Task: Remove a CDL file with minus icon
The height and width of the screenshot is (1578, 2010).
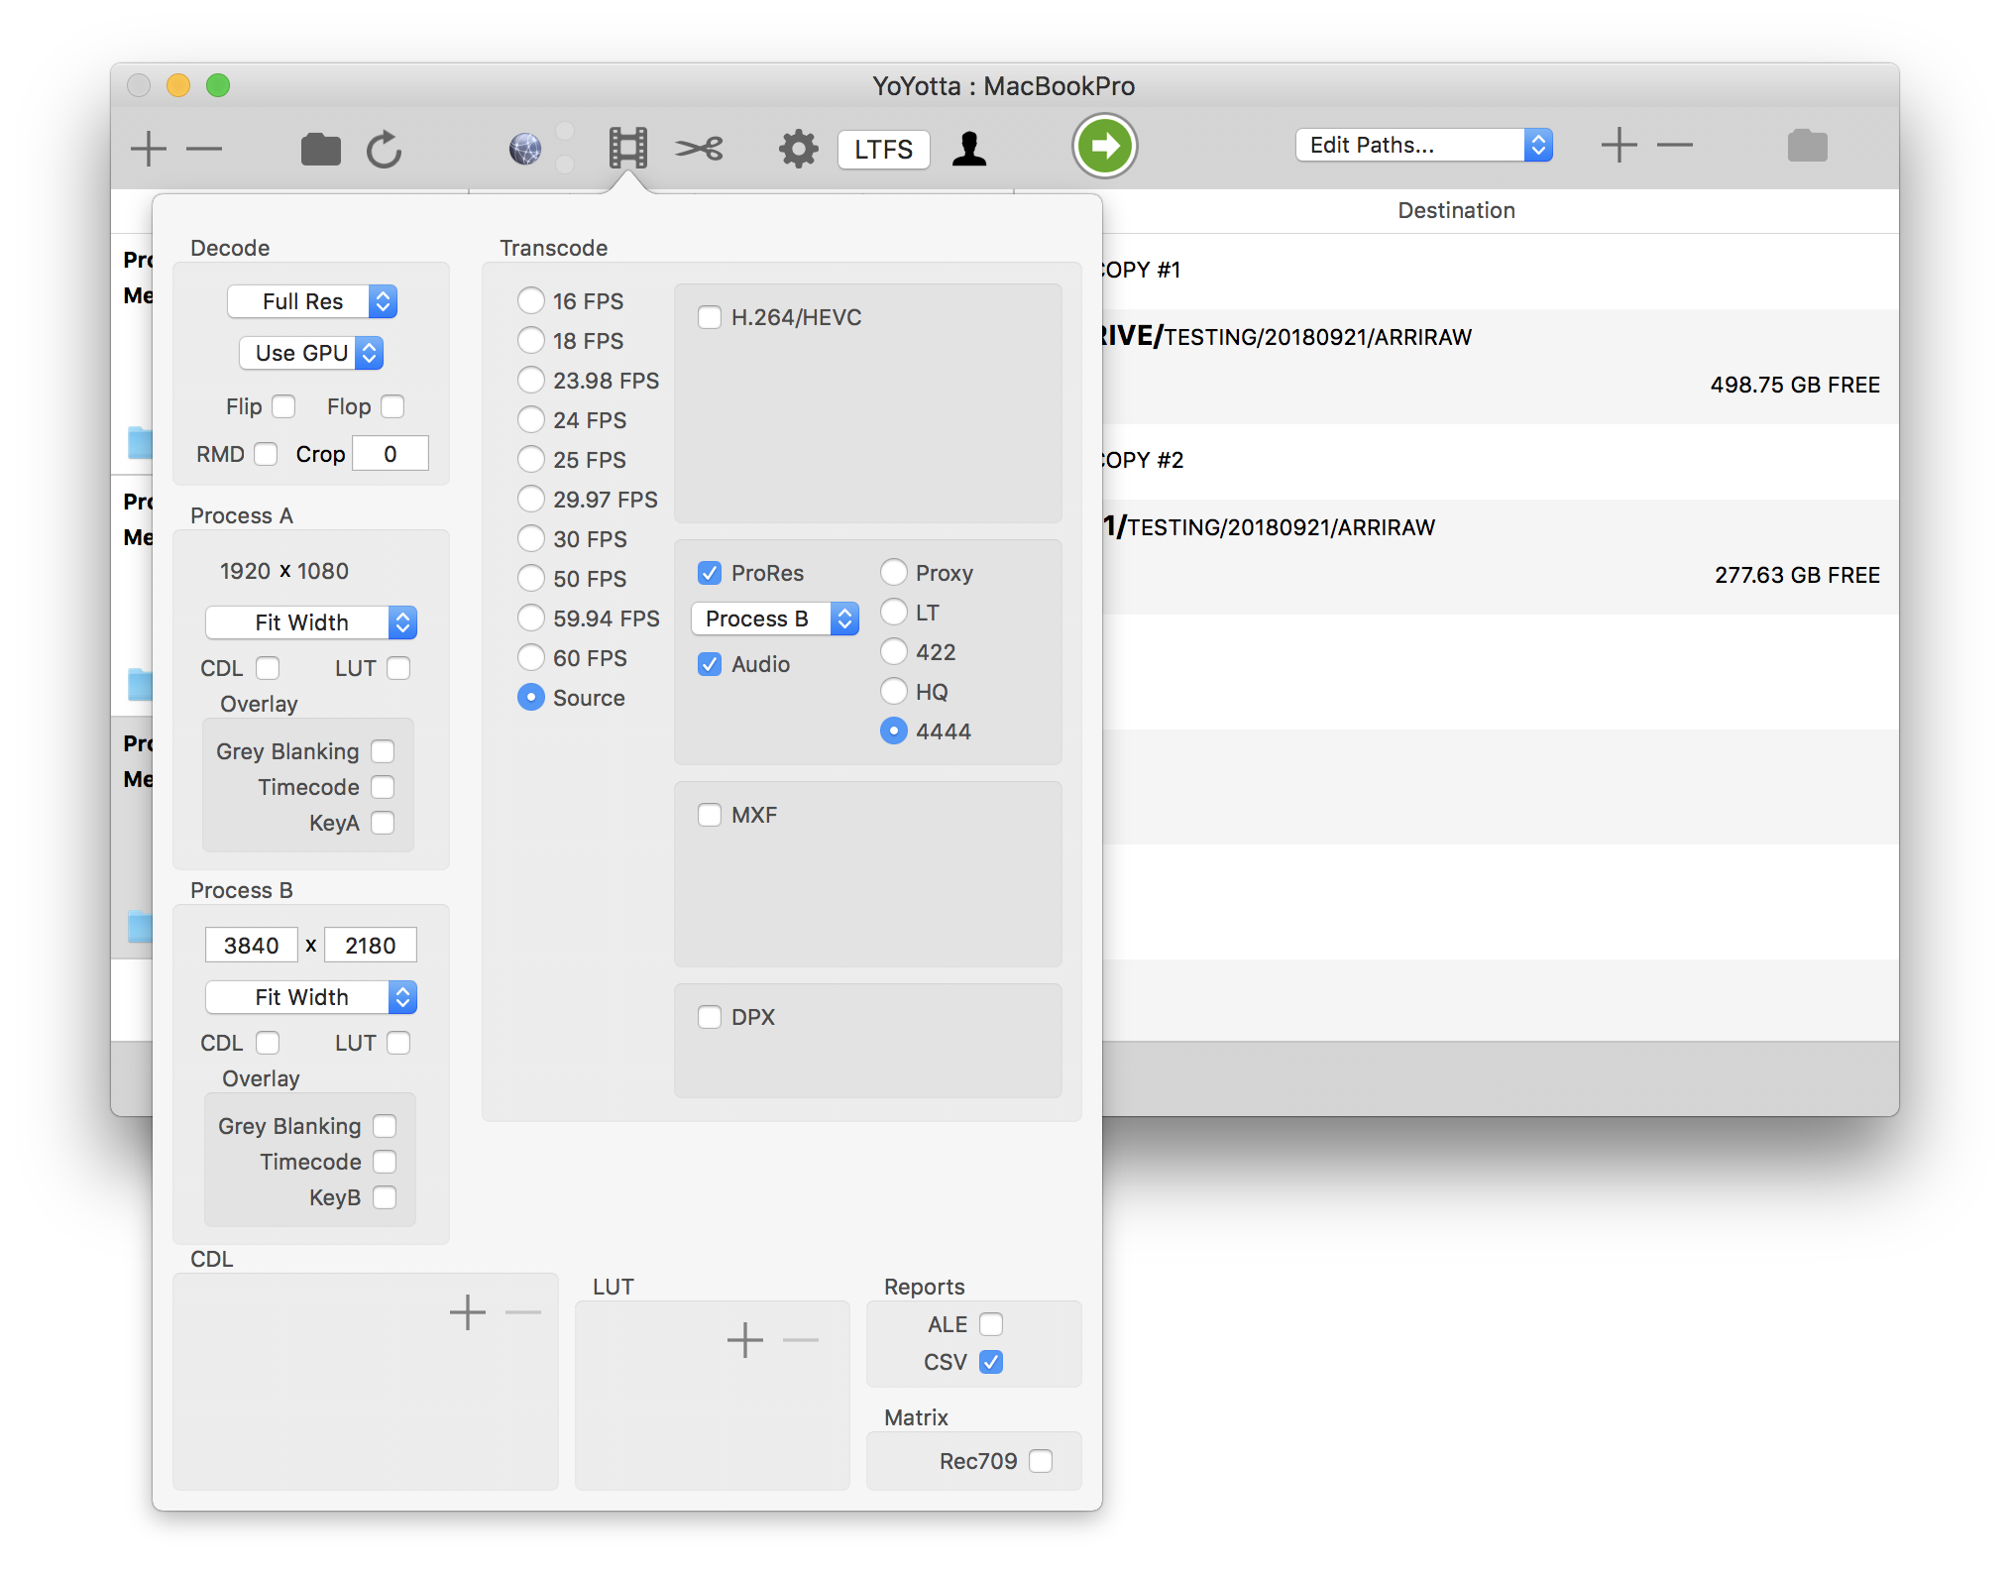Action: pyautogui.click(x=523, y=1312)
